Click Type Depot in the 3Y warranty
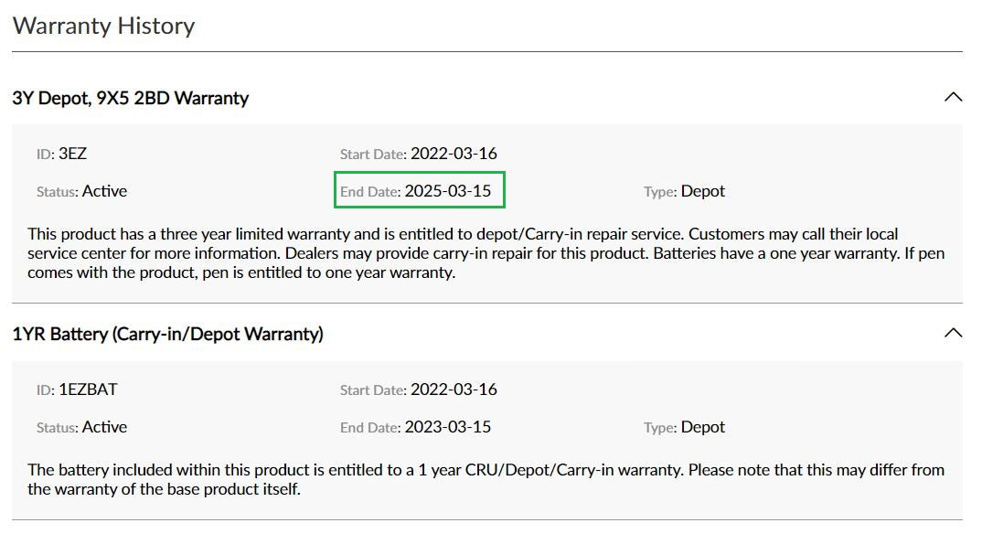Viewport: 982px width, 555px height. coord(703,191)
